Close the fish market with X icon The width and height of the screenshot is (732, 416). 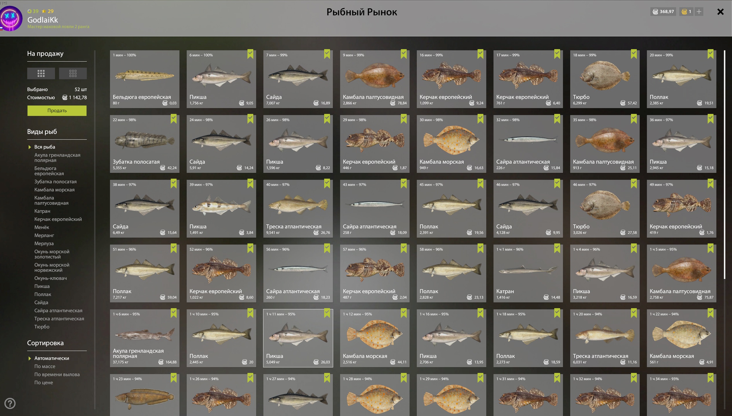[x=720, y=12]
